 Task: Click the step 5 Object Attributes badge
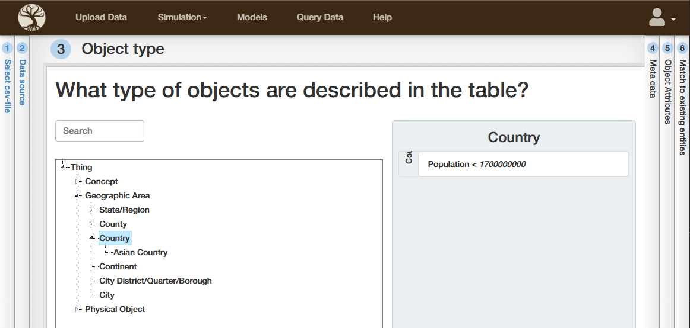tap(667, 48)
